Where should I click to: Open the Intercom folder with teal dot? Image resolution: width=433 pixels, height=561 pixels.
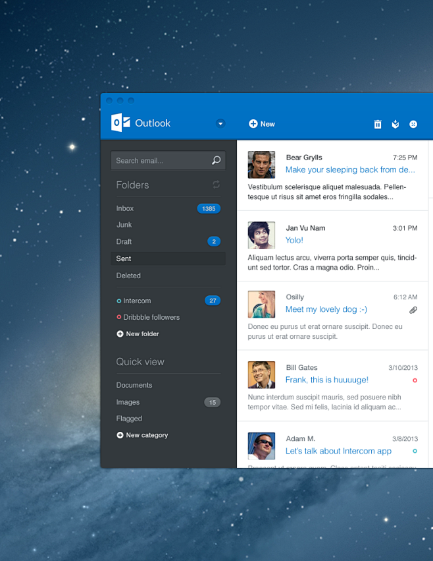point(137,301)
